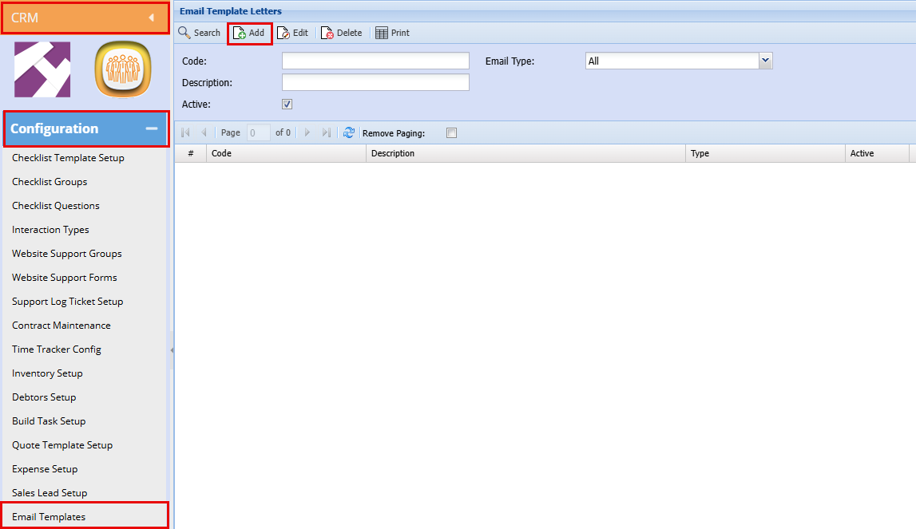Click the page number field
The height and width of the screenshot is (529, 916).
tap(258, 132)
